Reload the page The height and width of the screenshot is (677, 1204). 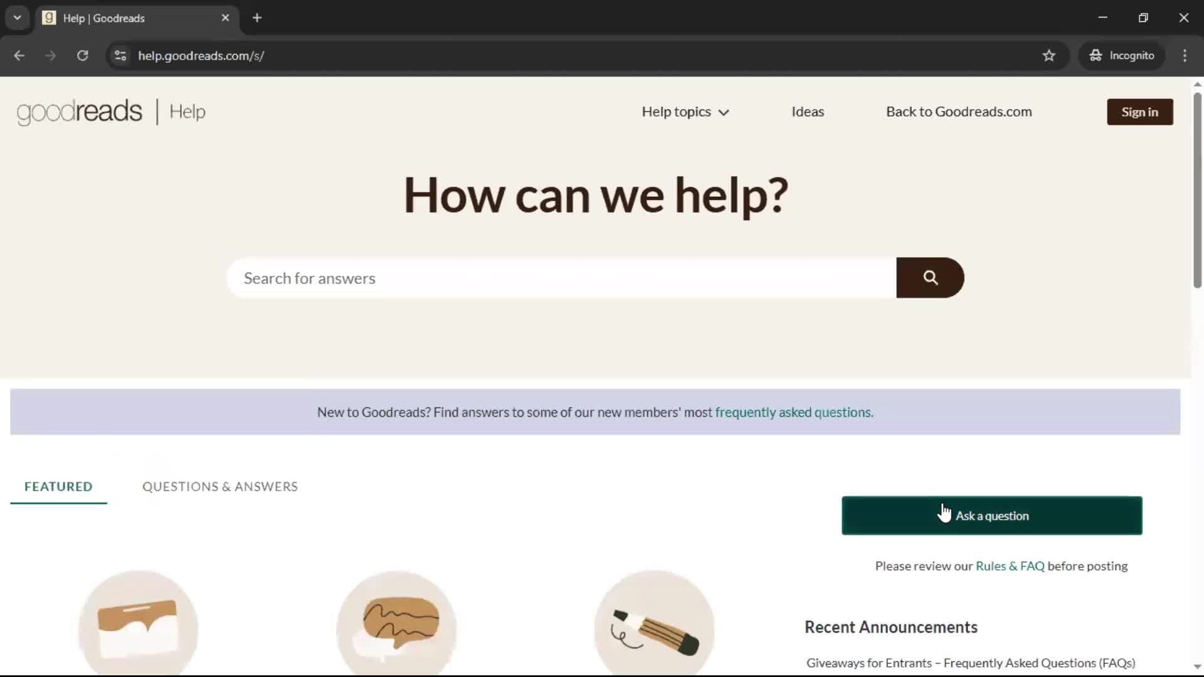[x=82, y=56]
